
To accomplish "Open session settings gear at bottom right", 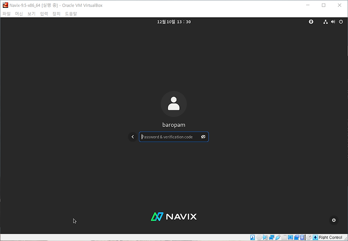I will pyautogui.click(x=334, y=220).
